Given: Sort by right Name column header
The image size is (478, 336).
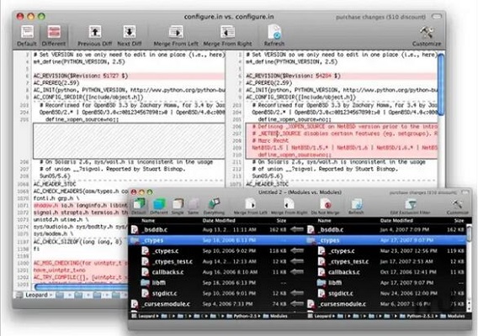Looking at the screenshot, I should [324, 220].
